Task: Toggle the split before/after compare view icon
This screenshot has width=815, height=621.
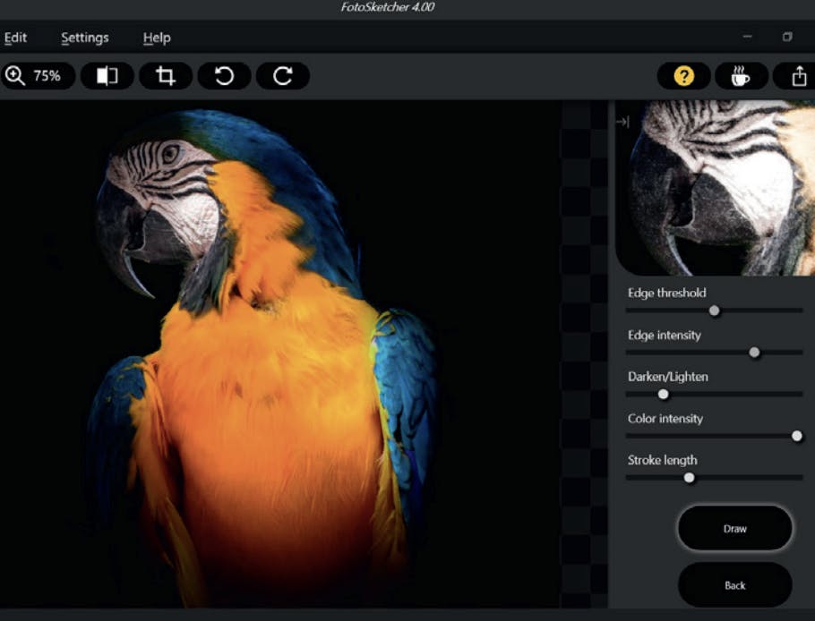Action: tap(107, 76)
